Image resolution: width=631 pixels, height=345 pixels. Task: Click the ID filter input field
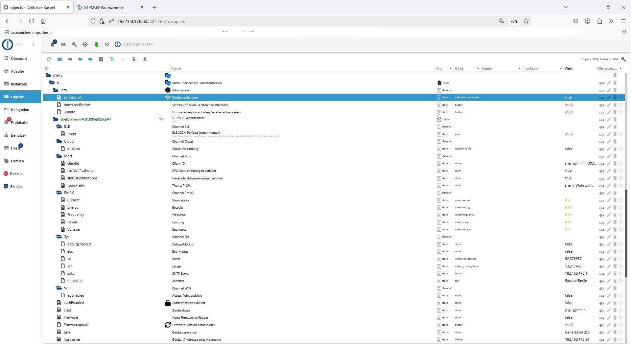click(107, 68)
